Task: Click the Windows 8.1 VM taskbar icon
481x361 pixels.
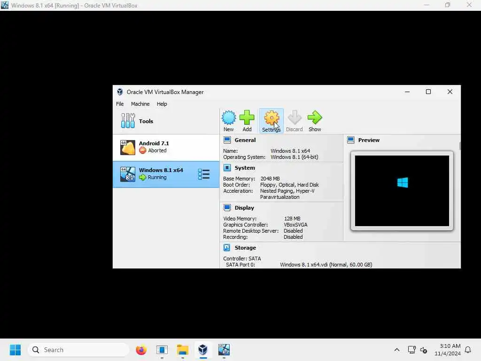Action: point(224,350)
